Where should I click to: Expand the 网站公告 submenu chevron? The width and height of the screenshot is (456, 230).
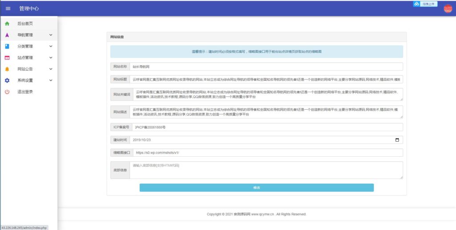pyautogui.click(x=51, y=69)
